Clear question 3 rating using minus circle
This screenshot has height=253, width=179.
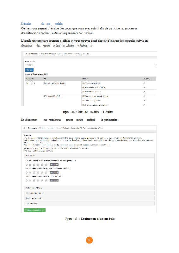point(27,180)
